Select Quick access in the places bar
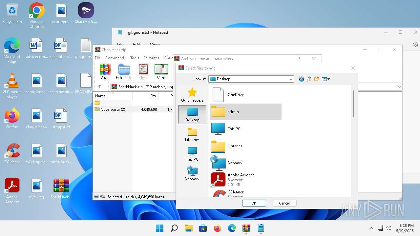 (192, 95)
